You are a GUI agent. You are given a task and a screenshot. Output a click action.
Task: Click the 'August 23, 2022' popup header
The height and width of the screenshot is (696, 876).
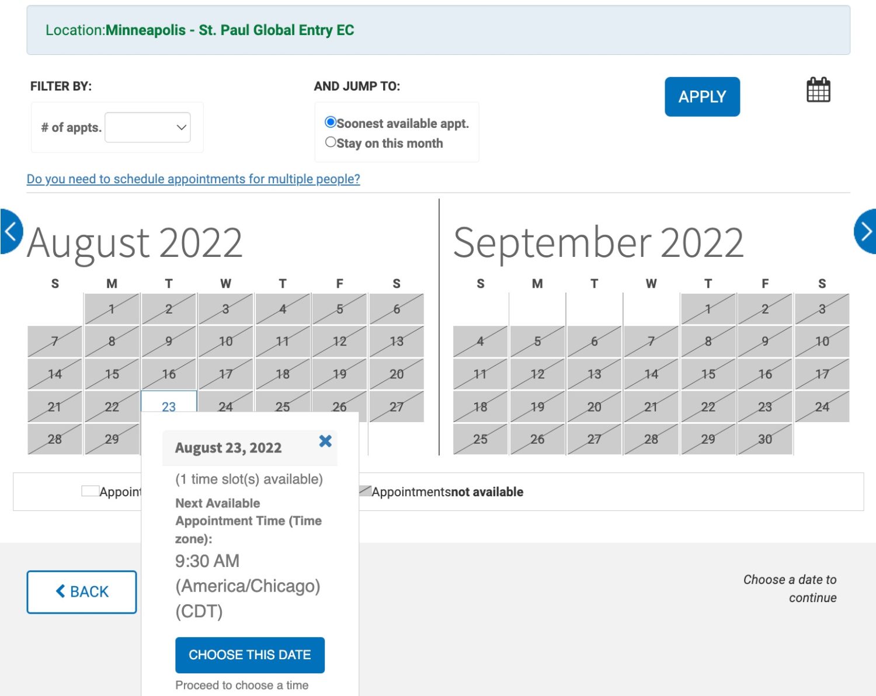click(x=228, y=448)
